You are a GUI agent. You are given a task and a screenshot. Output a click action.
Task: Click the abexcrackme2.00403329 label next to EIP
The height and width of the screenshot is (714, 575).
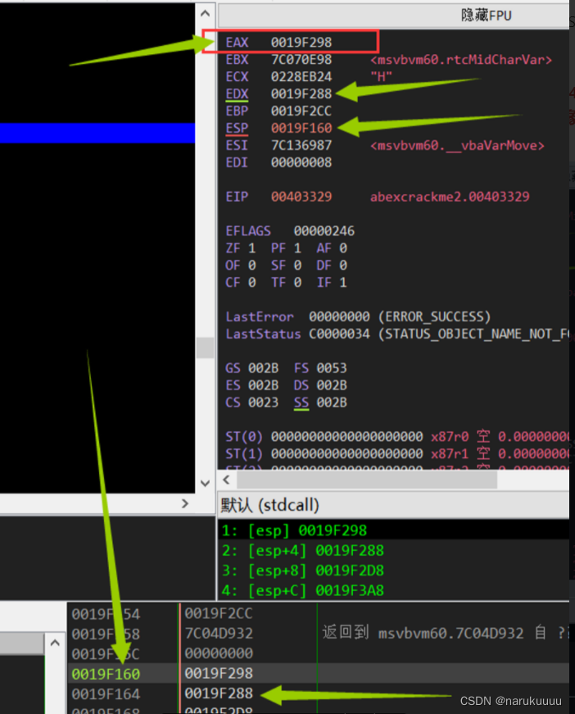[450, 197]
